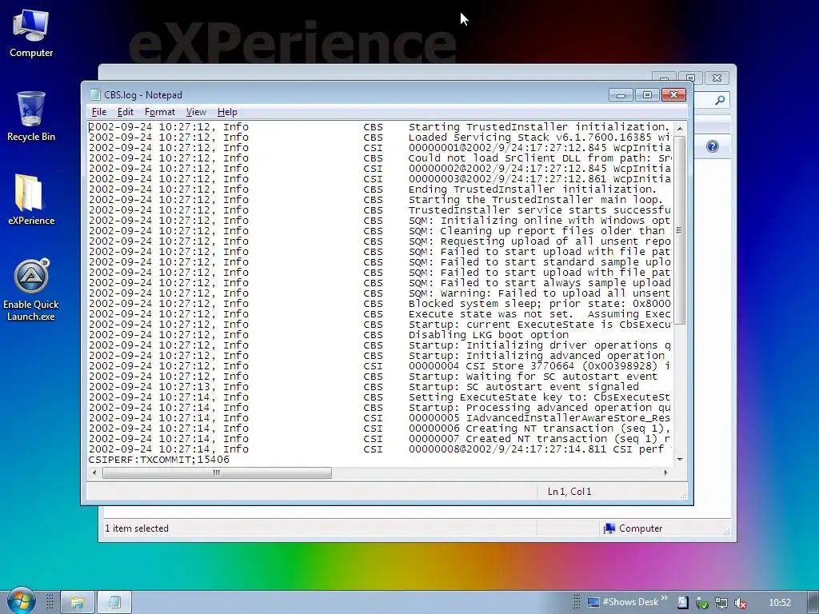Viewport: 819px width, 614px height.
Task: Click the Notepad taskbar button
Action: [x=114, y=603]
